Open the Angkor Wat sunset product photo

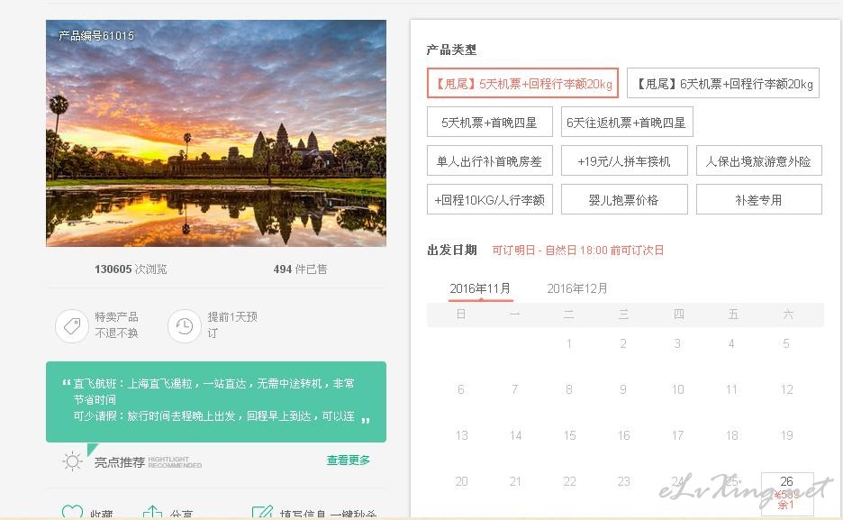coord(216,133)
